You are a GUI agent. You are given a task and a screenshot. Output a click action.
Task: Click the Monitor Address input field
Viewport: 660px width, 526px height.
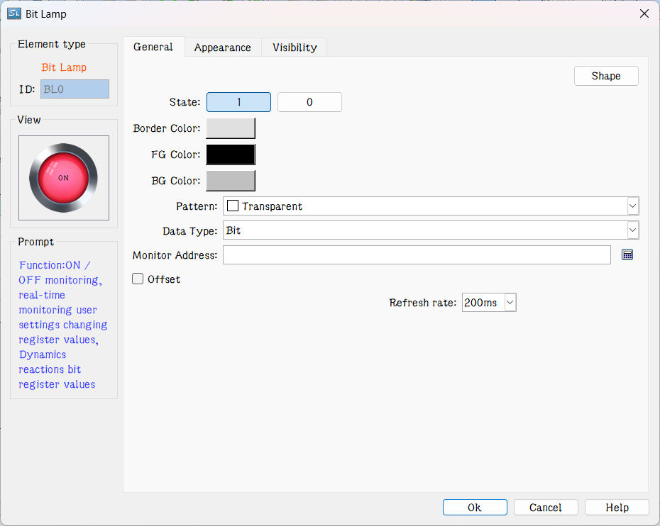pyautogui.click(x=417, y=254)
